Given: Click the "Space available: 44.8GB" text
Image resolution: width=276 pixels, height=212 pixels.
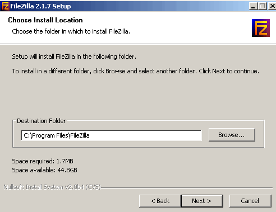Looking at the screenshot, I should point(44,170).
